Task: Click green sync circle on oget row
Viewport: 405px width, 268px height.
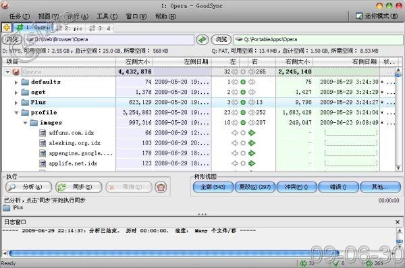Action: 243,92
